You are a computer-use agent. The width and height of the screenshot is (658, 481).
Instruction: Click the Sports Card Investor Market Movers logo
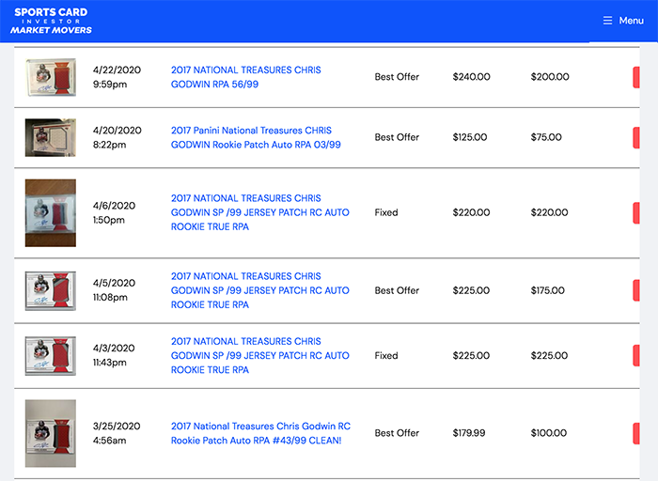point(51,21)
